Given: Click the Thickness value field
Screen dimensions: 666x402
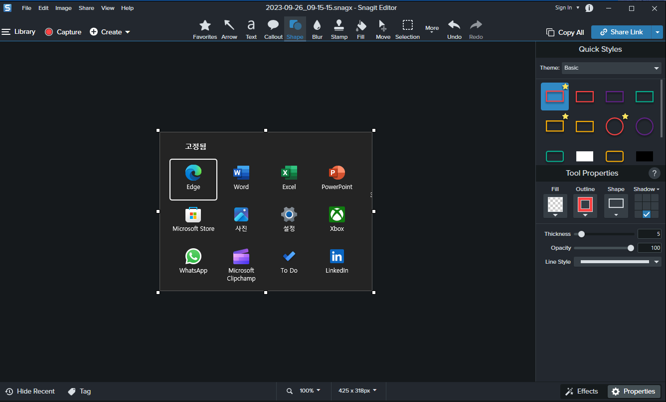Looking at the screenshot, I should 650,234.
